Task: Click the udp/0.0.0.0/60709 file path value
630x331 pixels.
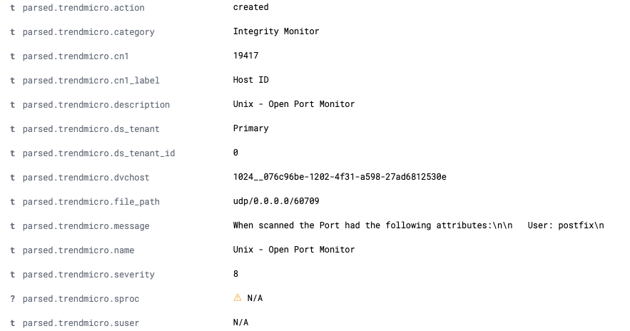Action: pos(276,201)
